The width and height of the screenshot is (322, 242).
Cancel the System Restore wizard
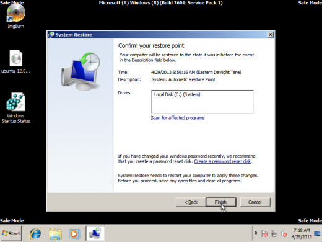255,202
